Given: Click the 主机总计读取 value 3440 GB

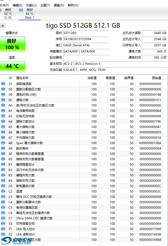Looking at the screenshot, I should [154, 33].
